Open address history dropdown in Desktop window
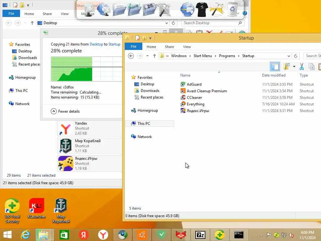Image resolution: width=321 pixels, height=241 pixels. [x=166, y=23]
